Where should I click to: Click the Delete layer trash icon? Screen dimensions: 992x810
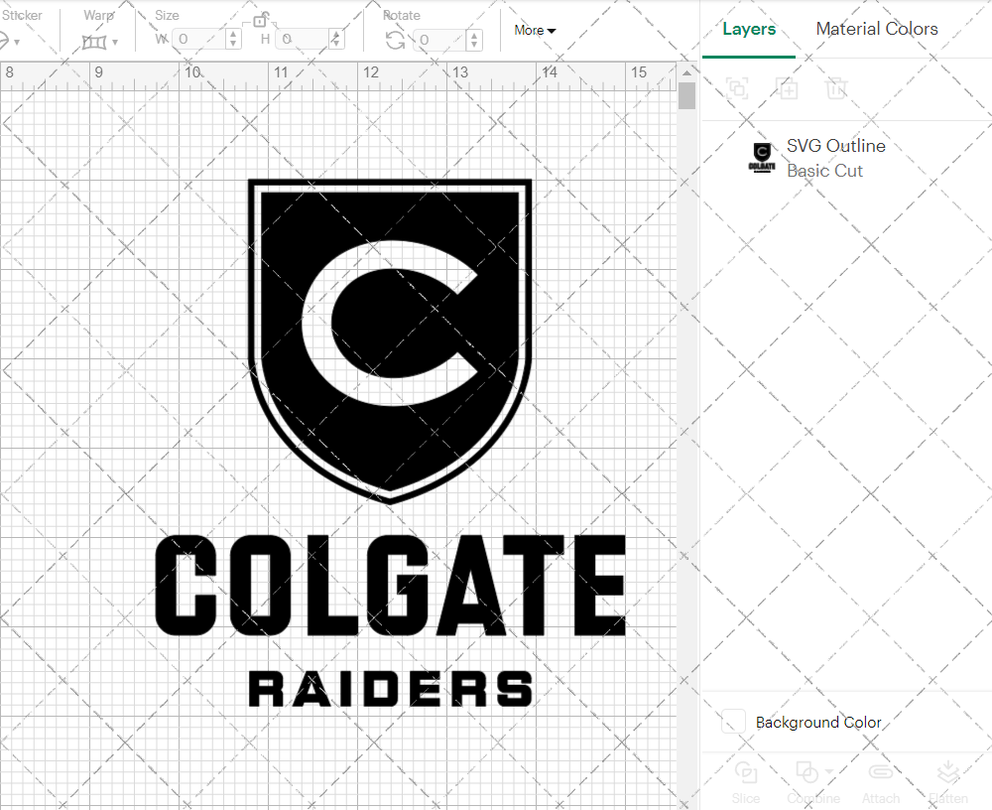click(x=835, y=88)
